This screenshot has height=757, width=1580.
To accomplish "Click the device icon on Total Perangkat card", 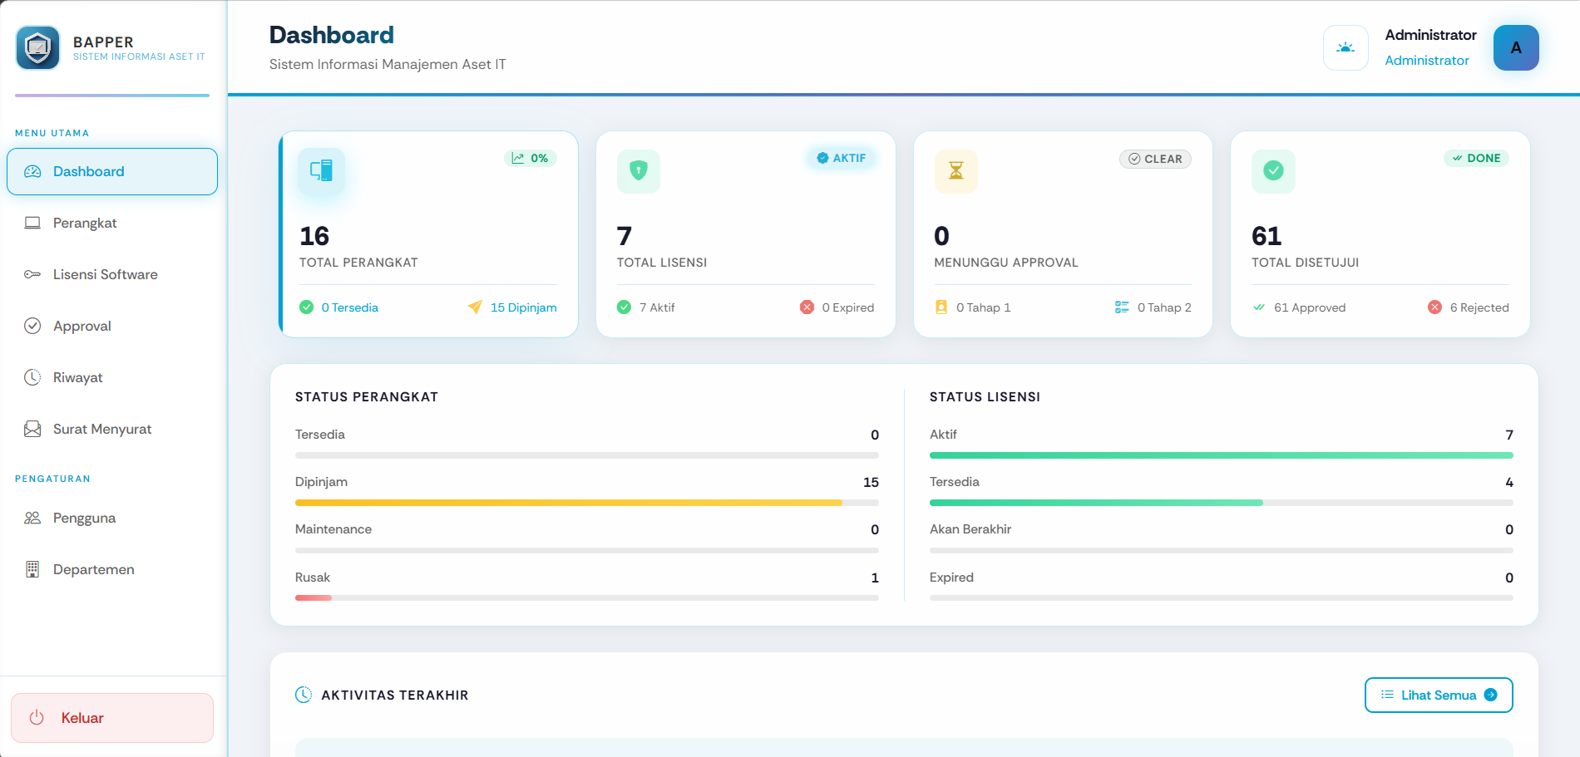I will point(321,171).
